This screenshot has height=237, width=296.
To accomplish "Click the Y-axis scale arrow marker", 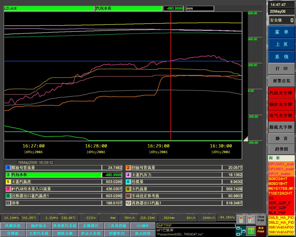I will pos(246,139).
